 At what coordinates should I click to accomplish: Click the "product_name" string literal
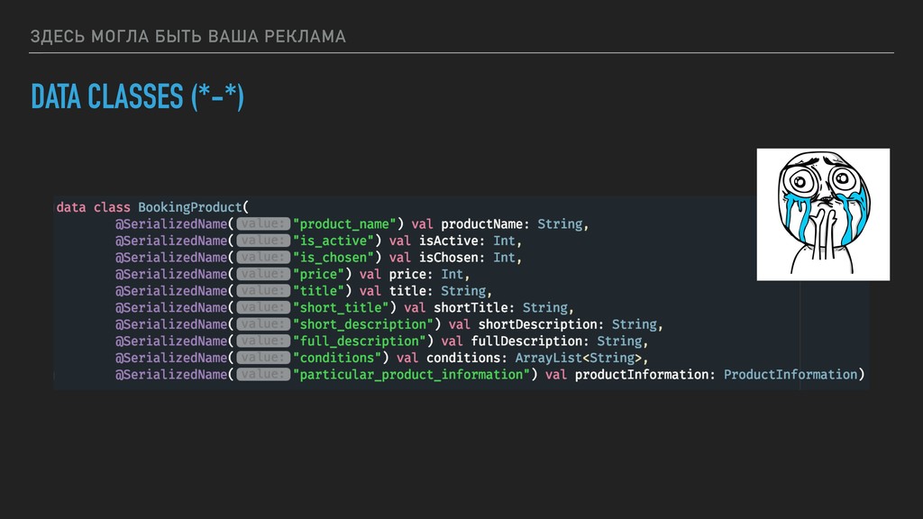pos(345,223)
